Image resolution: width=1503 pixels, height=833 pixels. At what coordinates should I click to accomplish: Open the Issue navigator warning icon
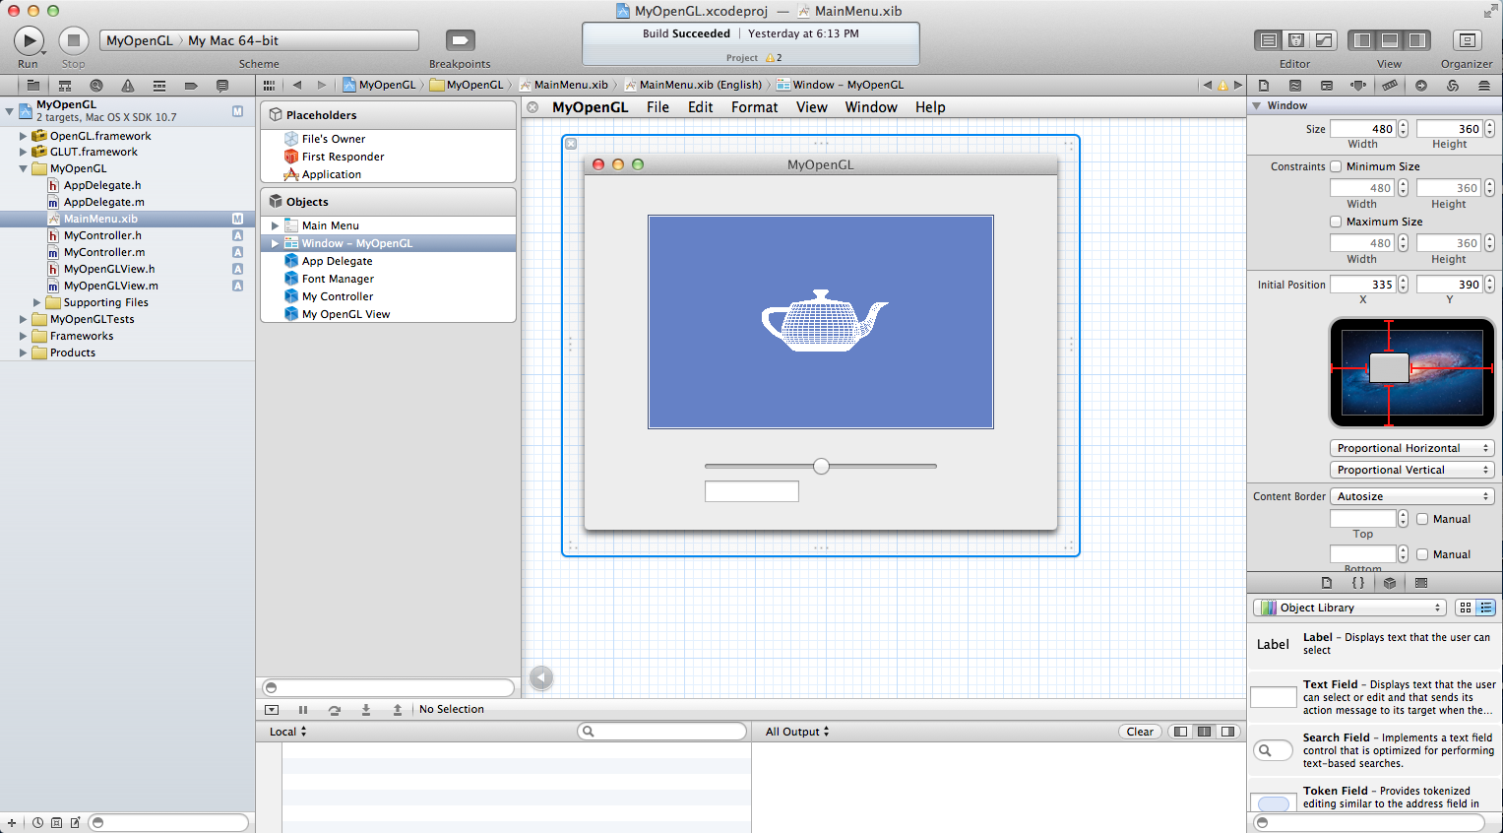click(x=128, y=86)
